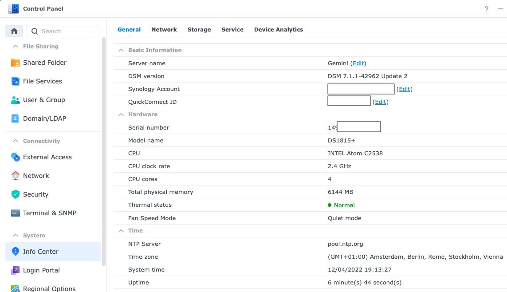Click the 2.4 GHz clock rate value
Screen dimensions: 507x292
(x=339, y=166)
